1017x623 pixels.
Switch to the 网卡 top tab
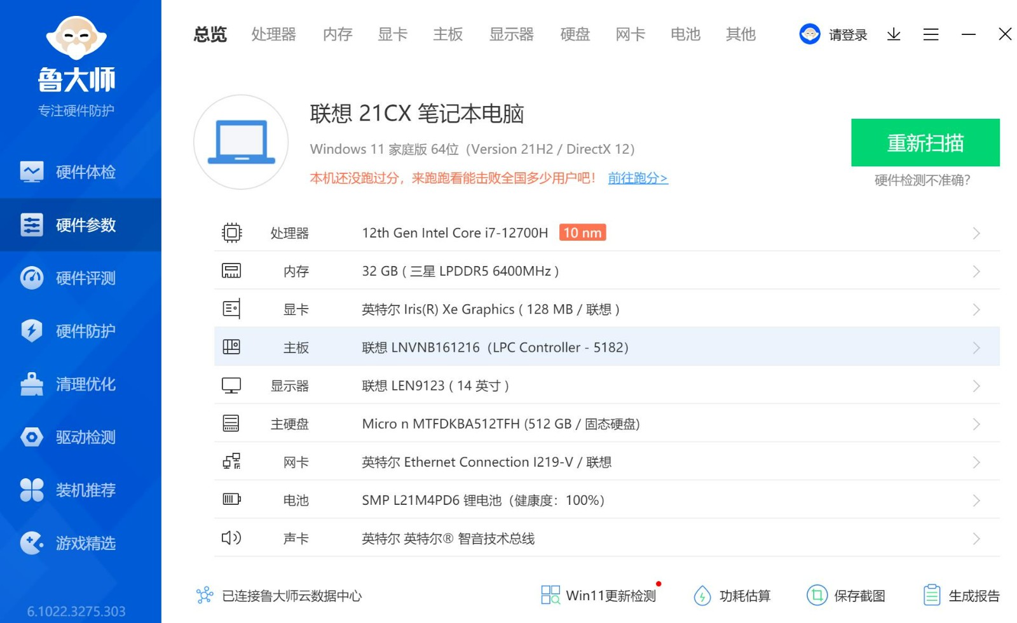(x=631, y=34)
